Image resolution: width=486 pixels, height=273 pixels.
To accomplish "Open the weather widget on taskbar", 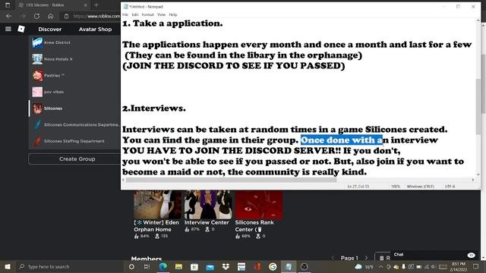I will click(x=364, y=266).
